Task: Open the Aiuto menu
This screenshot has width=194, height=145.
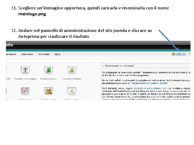Action: tap(58, 54)
